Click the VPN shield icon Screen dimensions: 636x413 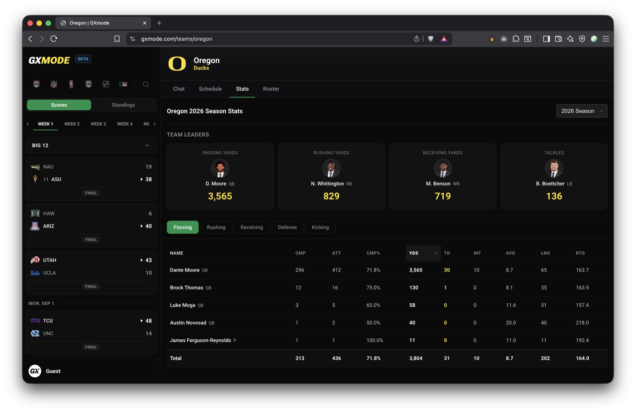tap(582, 39)
